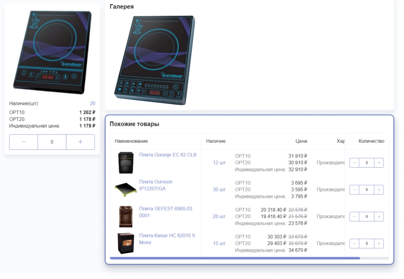
Task: Click the GEFEST OPT10 price 20 318.40 ₽
Action: (273, 210)
